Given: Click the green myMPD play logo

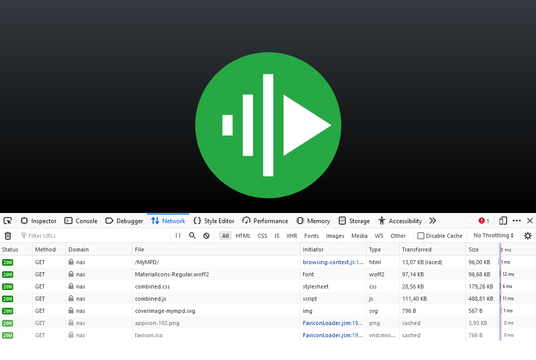Looking at the screenshot, I should tap(268, 125).
